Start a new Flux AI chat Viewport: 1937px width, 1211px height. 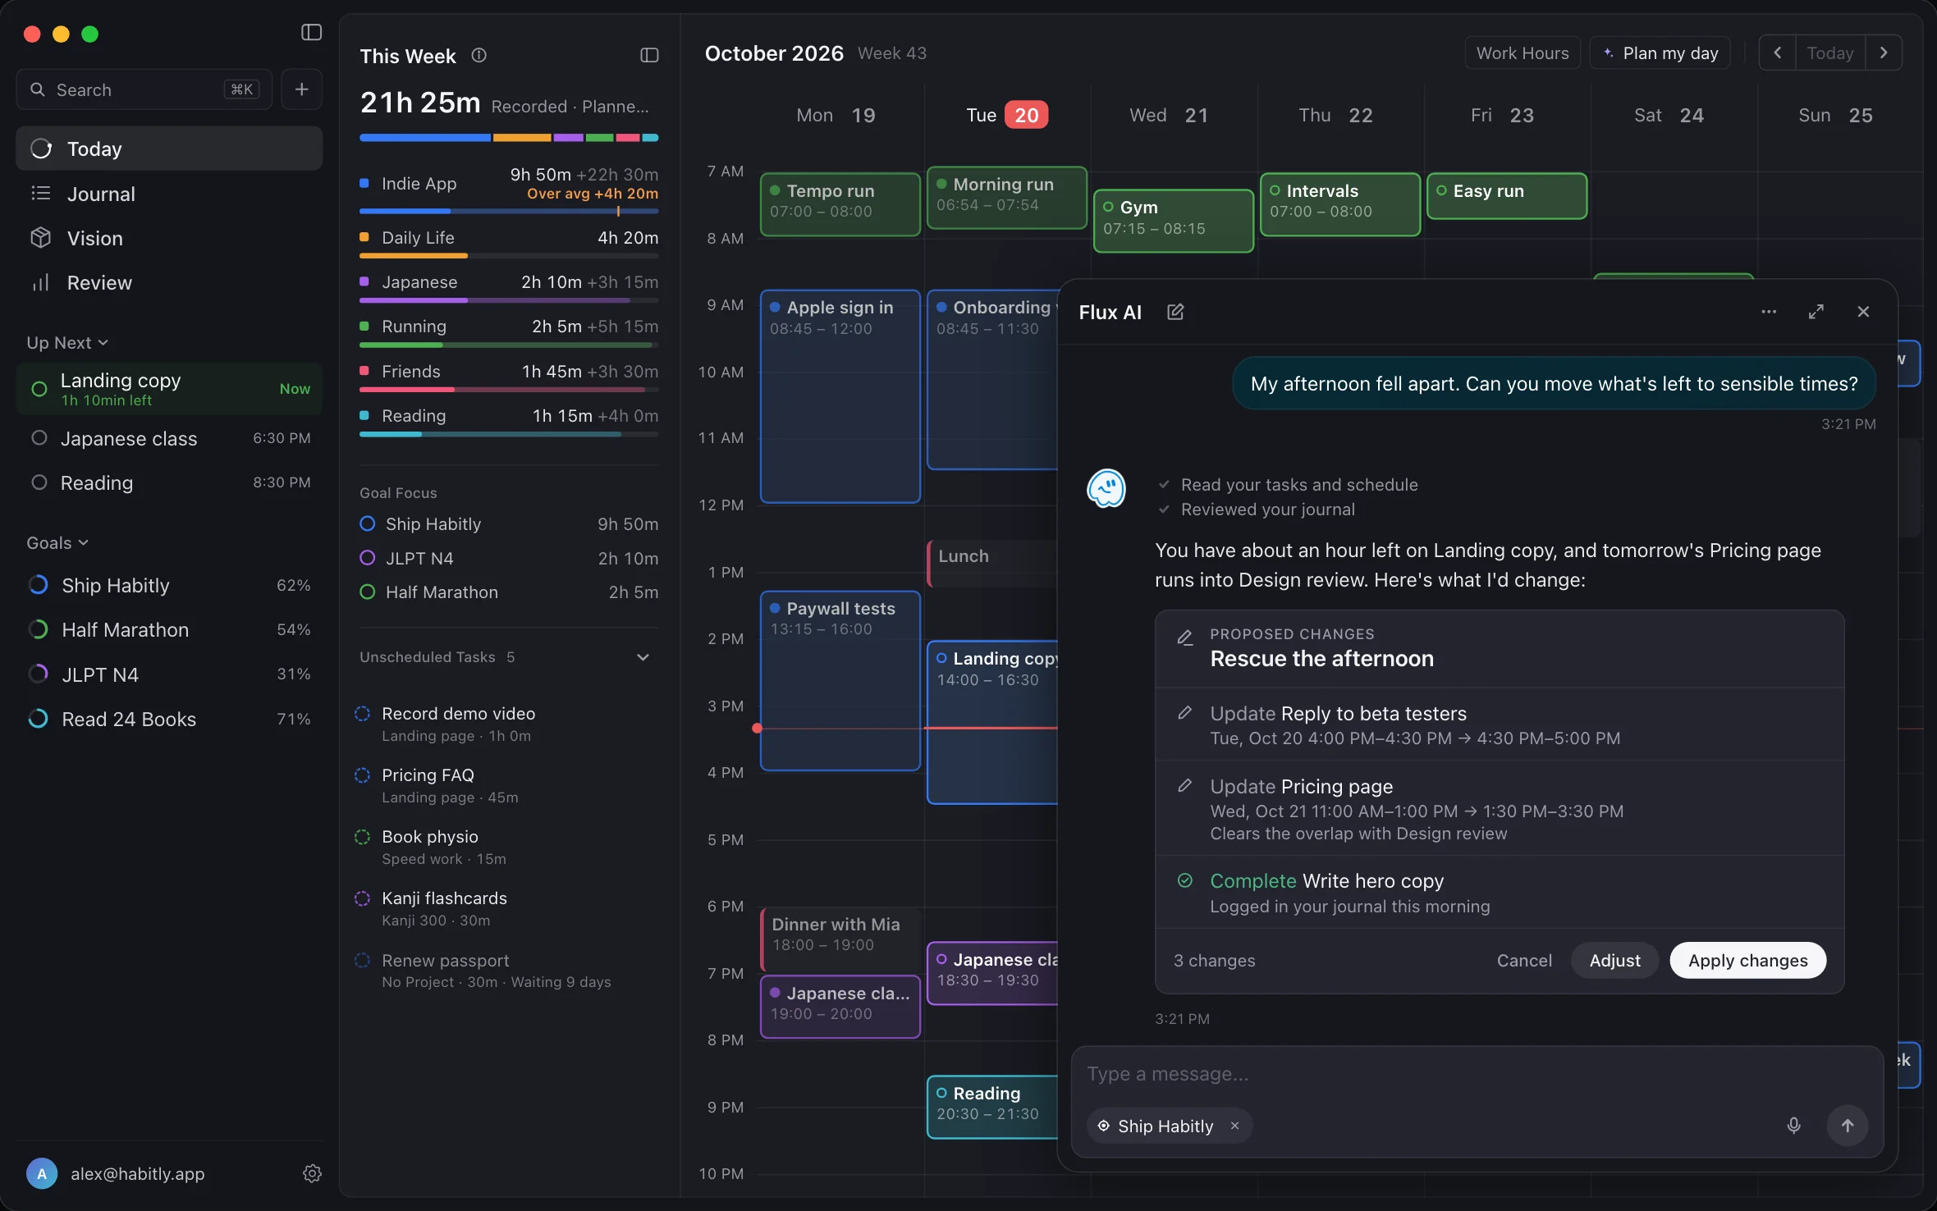pos(1175,312)
